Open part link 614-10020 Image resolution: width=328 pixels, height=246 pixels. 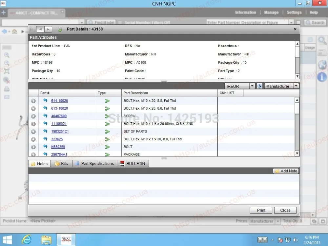click(x=59, y=101)
